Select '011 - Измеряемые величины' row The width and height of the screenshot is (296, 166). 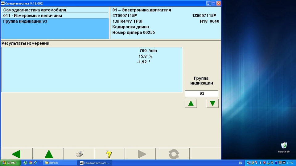coord(55,16)
